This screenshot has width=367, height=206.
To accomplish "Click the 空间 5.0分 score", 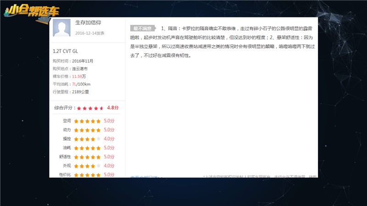I will (109, 121).
